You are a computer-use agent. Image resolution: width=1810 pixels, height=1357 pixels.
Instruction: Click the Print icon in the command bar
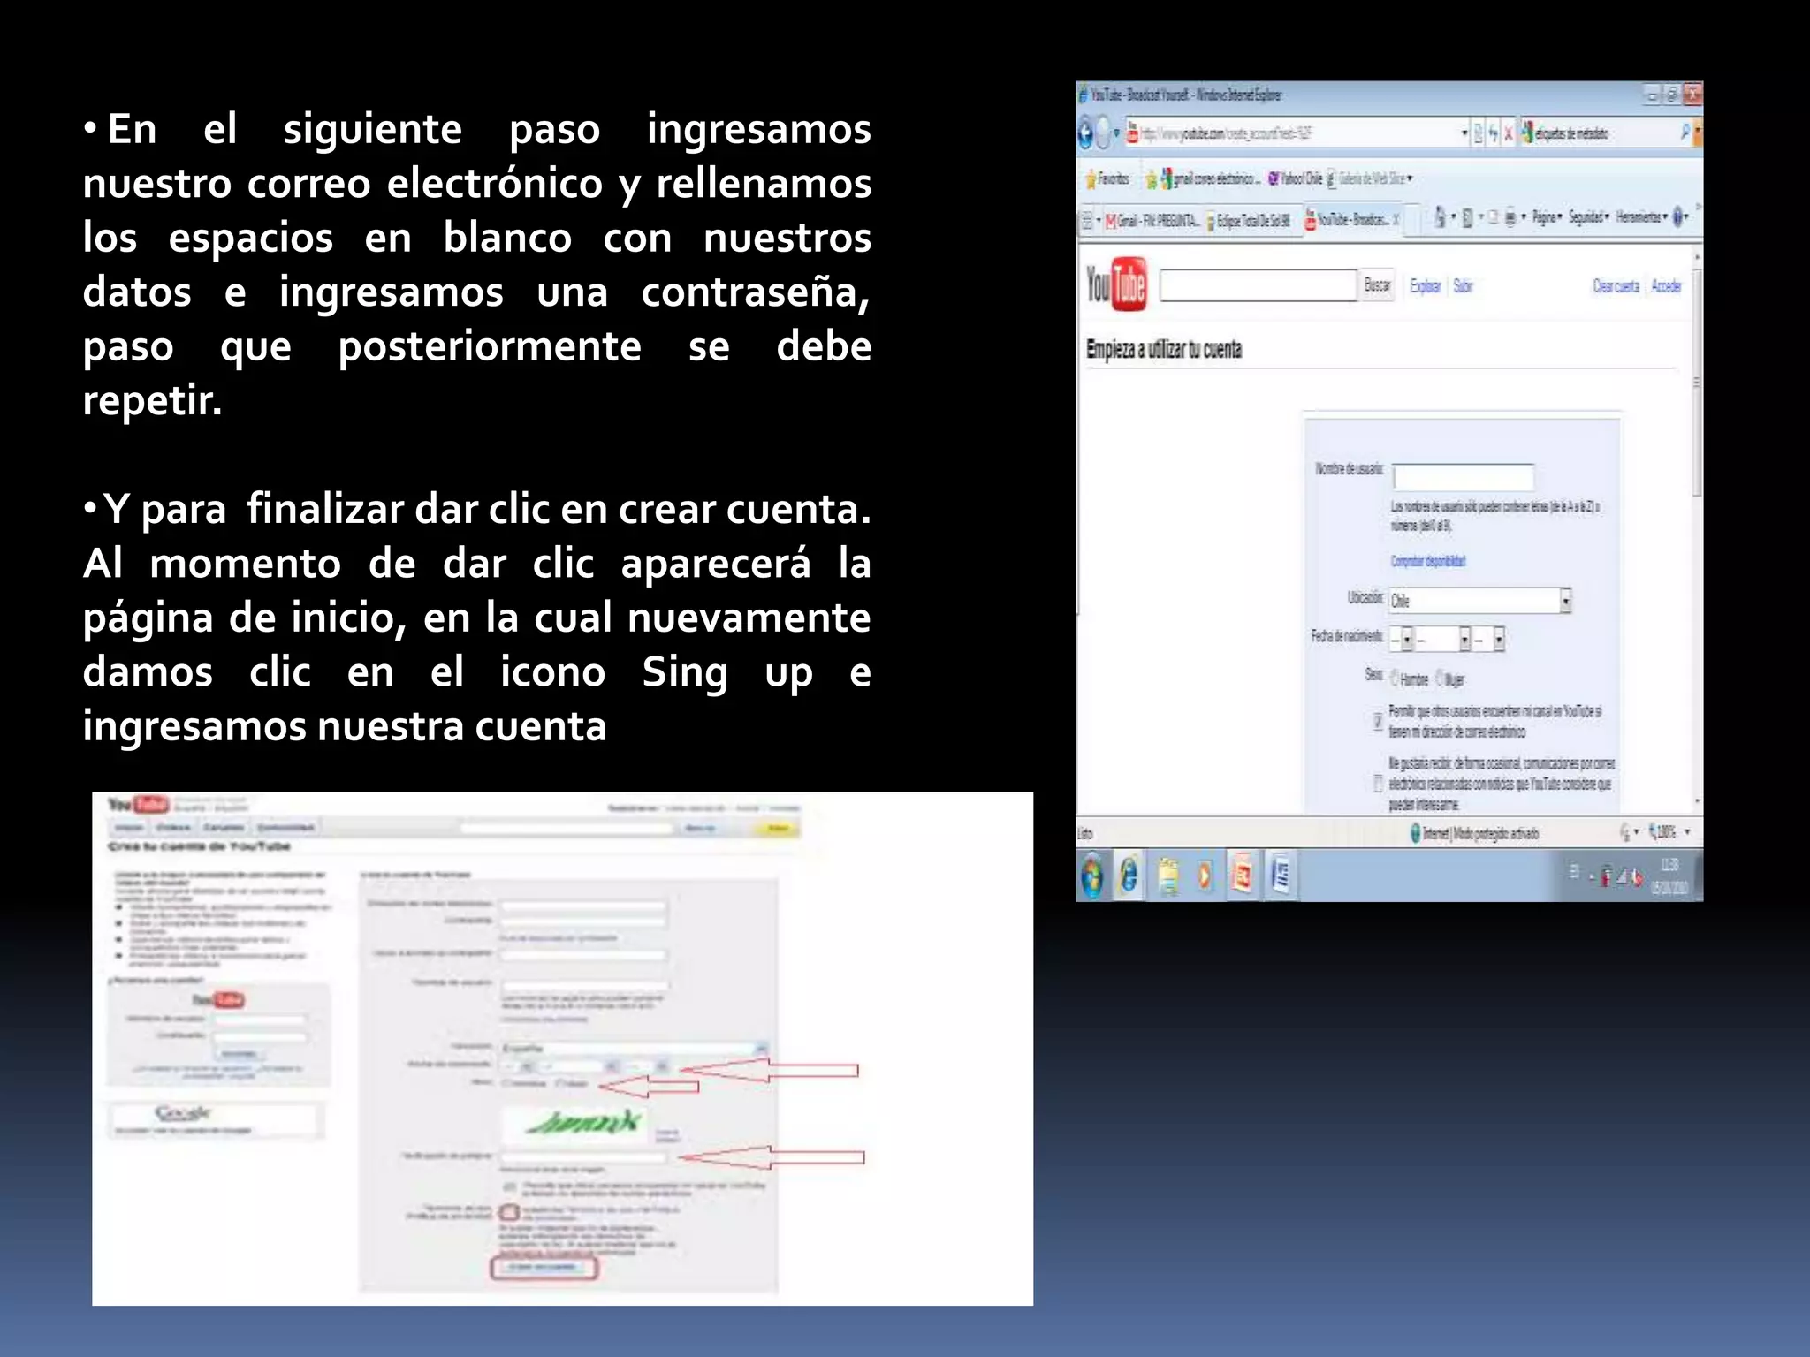pyautogui.click(x=1510, y=217)
